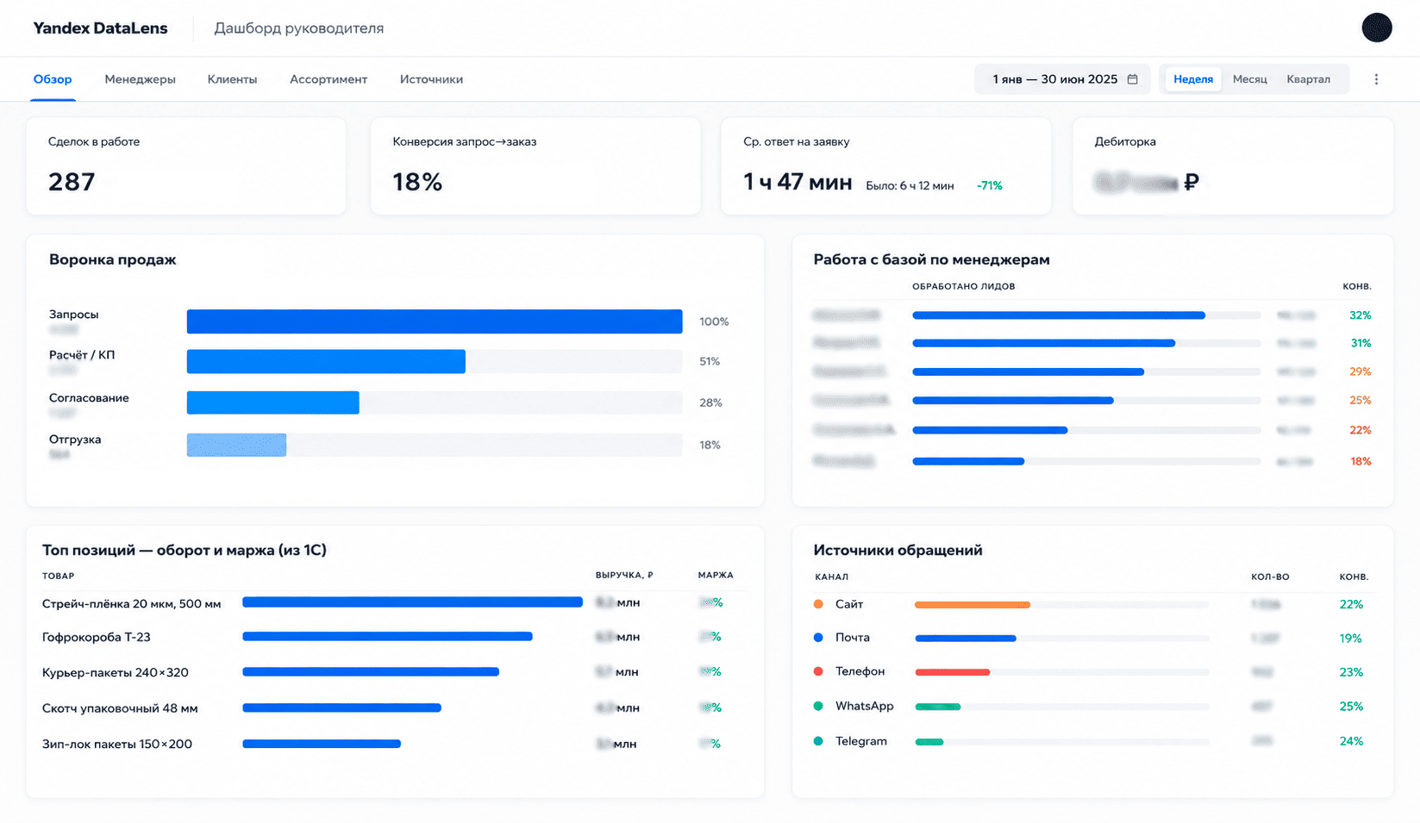Click the Стрейч-плёнка 20 мкм revenue bar
Screen dimensions: 1420x823
[x=412, y=602]
